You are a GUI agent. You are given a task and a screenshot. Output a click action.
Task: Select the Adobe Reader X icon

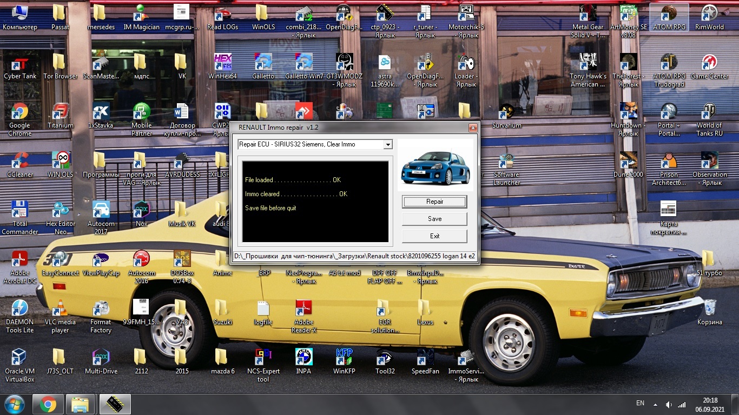pyautogui.click(x=303, y=316)
